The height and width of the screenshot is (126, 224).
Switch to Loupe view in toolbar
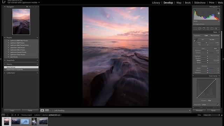tap(42, 111)
